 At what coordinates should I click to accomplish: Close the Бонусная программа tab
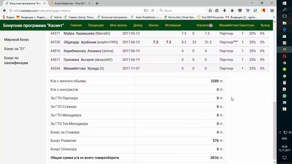[x=45, y=3]
